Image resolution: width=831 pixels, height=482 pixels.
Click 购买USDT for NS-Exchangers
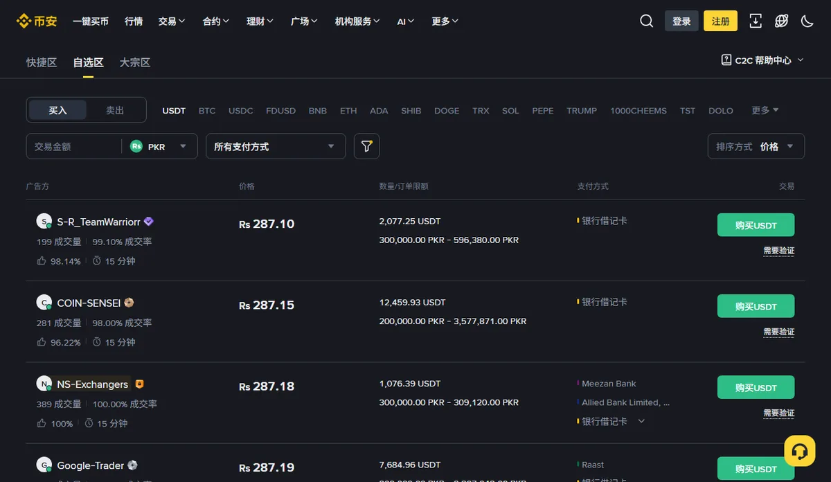(756, 387)
